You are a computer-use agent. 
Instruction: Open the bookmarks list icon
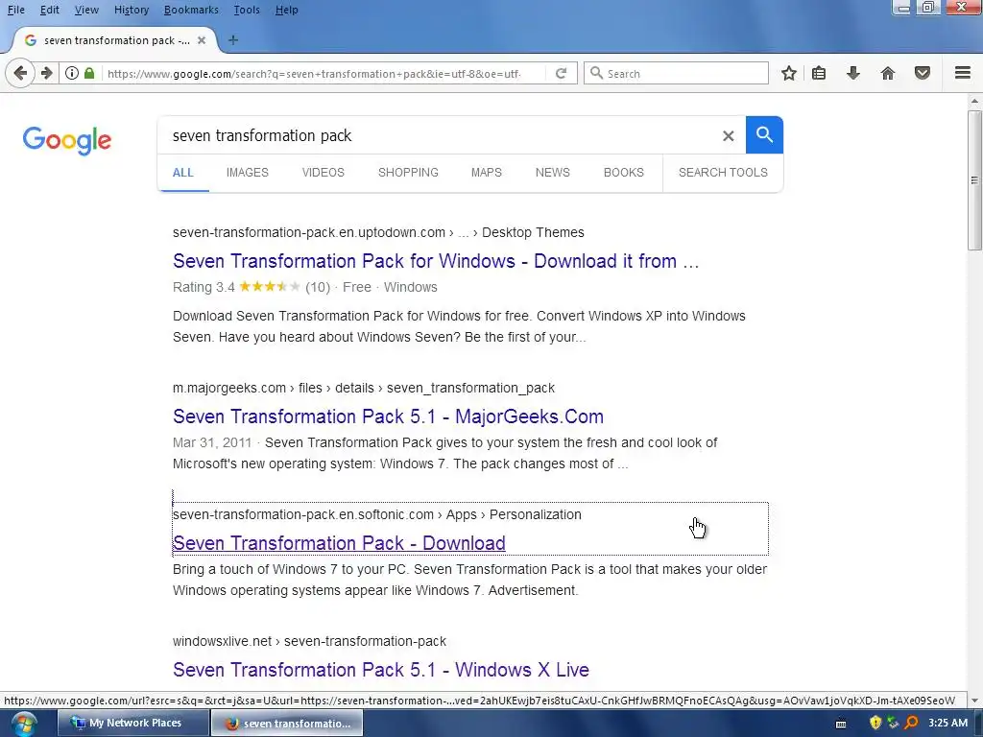[x=819, y=73]
